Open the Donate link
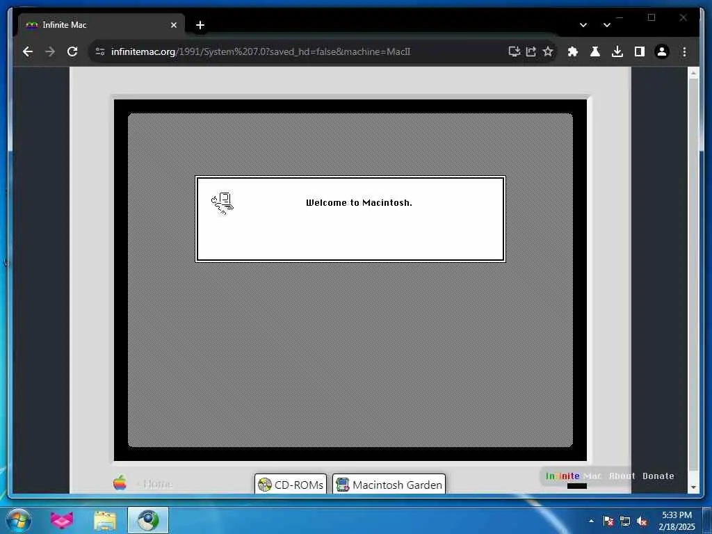Viewport: 712px width, 534px height. [658, 476]
